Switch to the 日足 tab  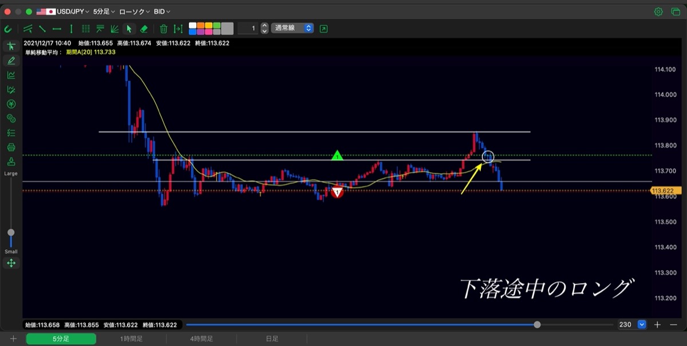click(271, 339)
